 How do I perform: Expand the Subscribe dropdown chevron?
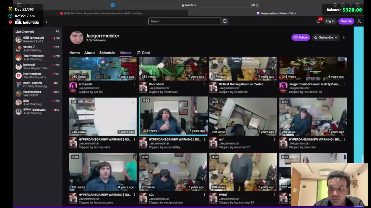coord(336,38)
